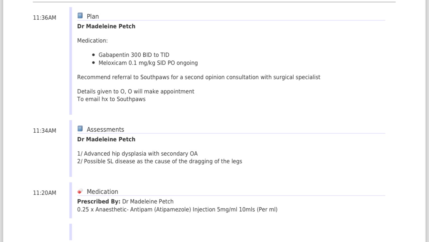Click Dr Madeleine Petch under Assessments

106,139
